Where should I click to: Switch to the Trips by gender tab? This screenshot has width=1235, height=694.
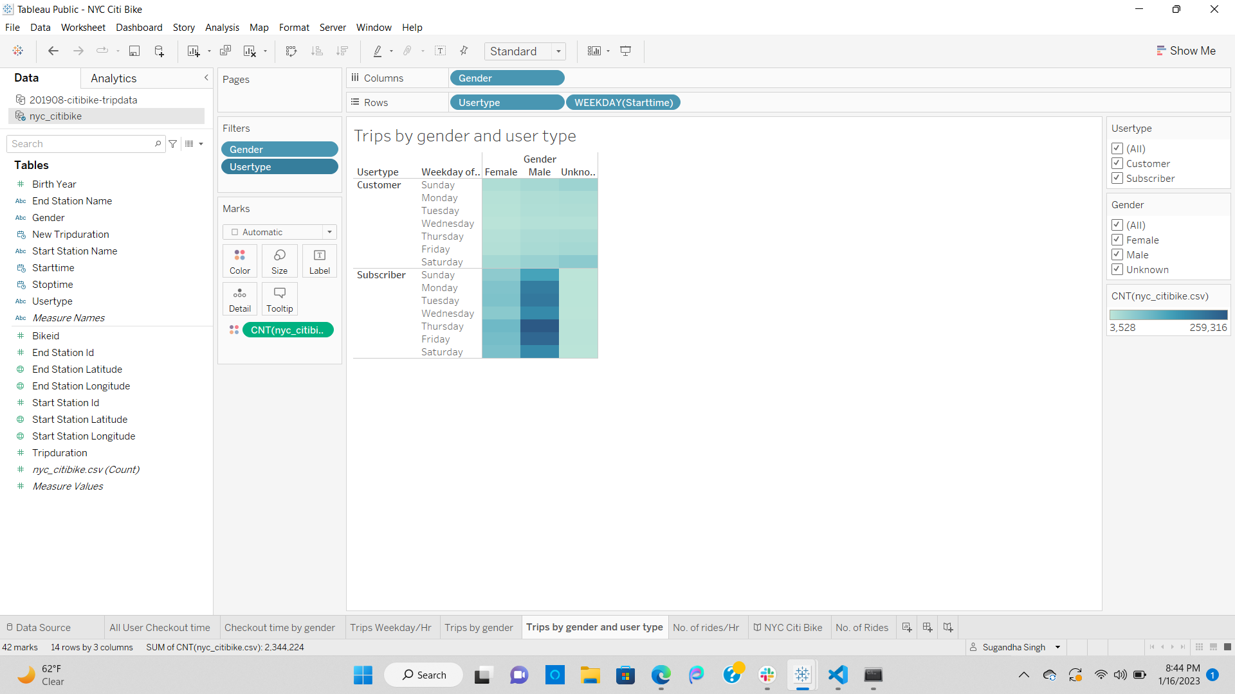pos(479,627)
